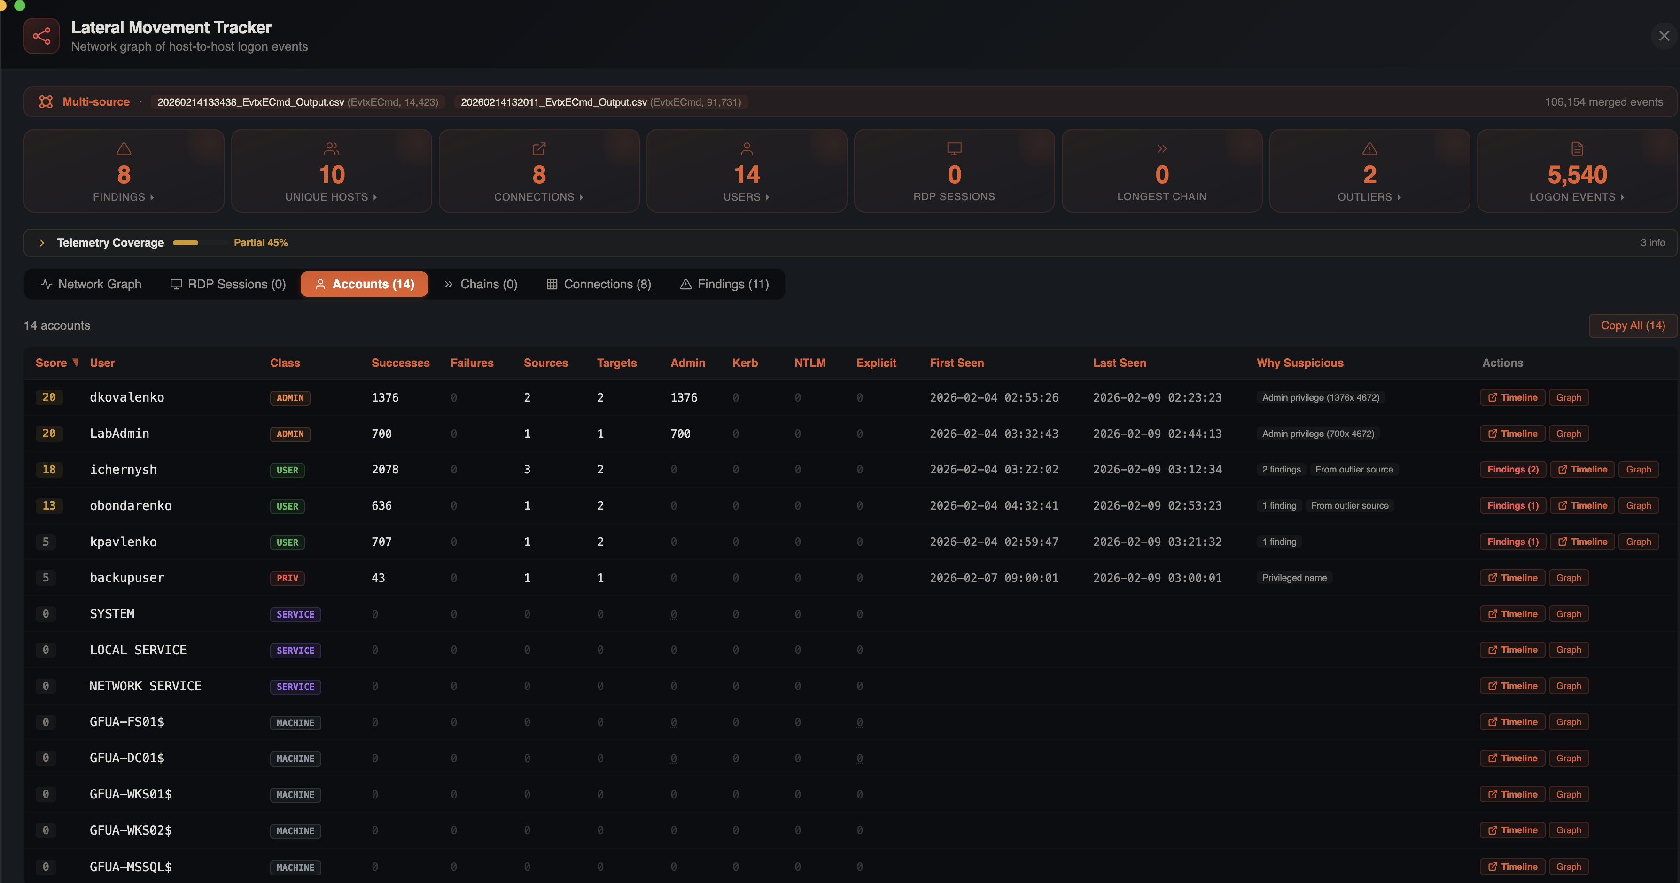Screen dimensions: 1680x883
Task: Open Timeline for backupuser
Action: tap(1512, 578)
